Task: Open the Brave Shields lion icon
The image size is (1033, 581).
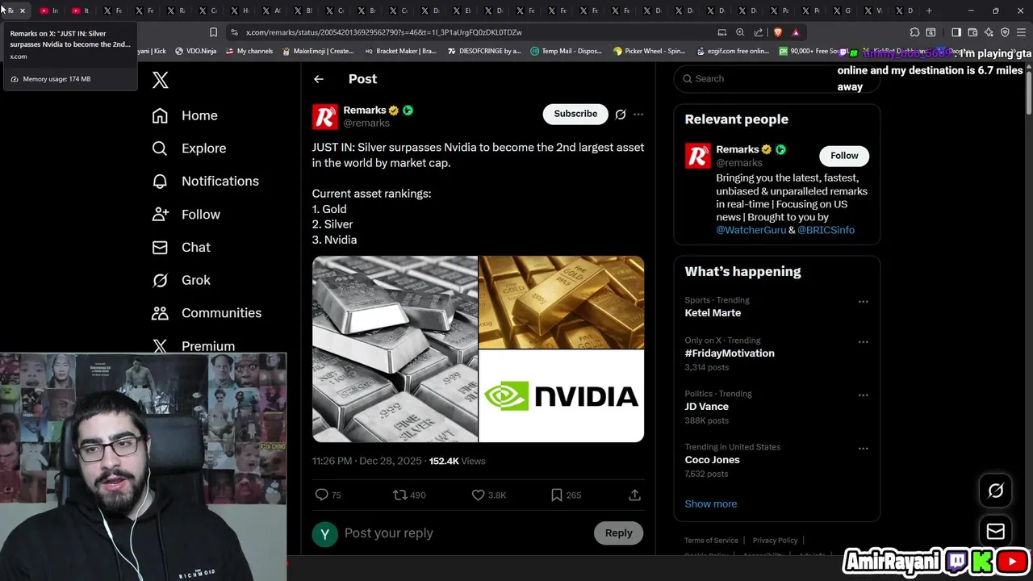Action: tap(778, 32)
